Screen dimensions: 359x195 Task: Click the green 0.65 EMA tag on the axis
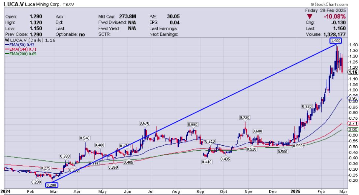point(353,130)
